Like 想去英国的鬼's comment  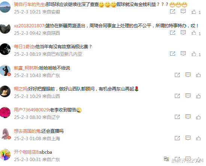coord(198,138)
